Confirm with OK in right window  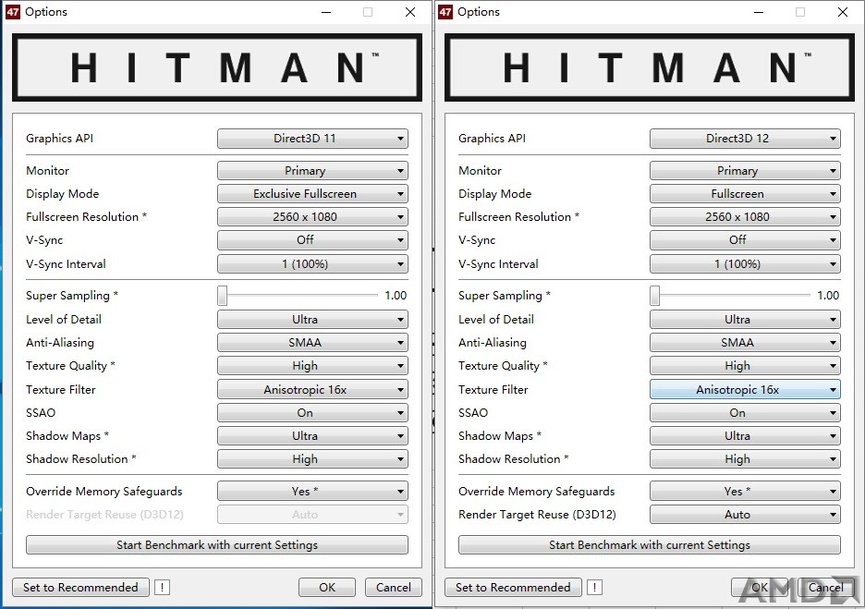(x=760, y=588)
